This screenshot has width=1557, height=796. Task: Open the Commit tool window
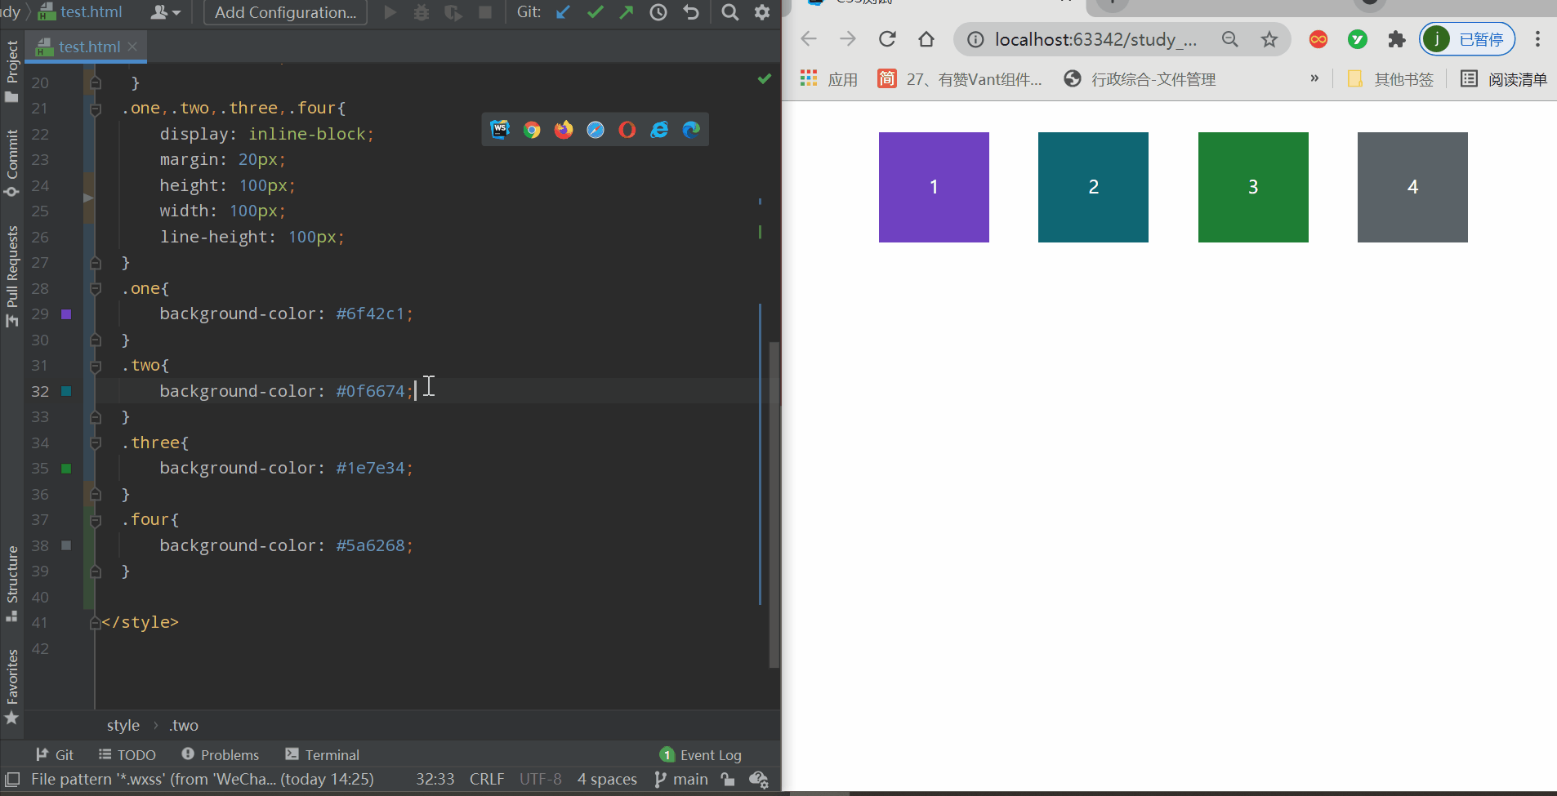11,162
